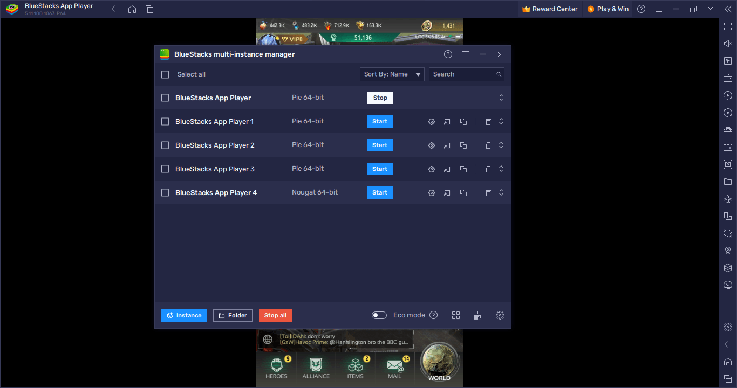Open Alliance screen in game
Screen dimensions: 737x388
[x=316, y=368]
